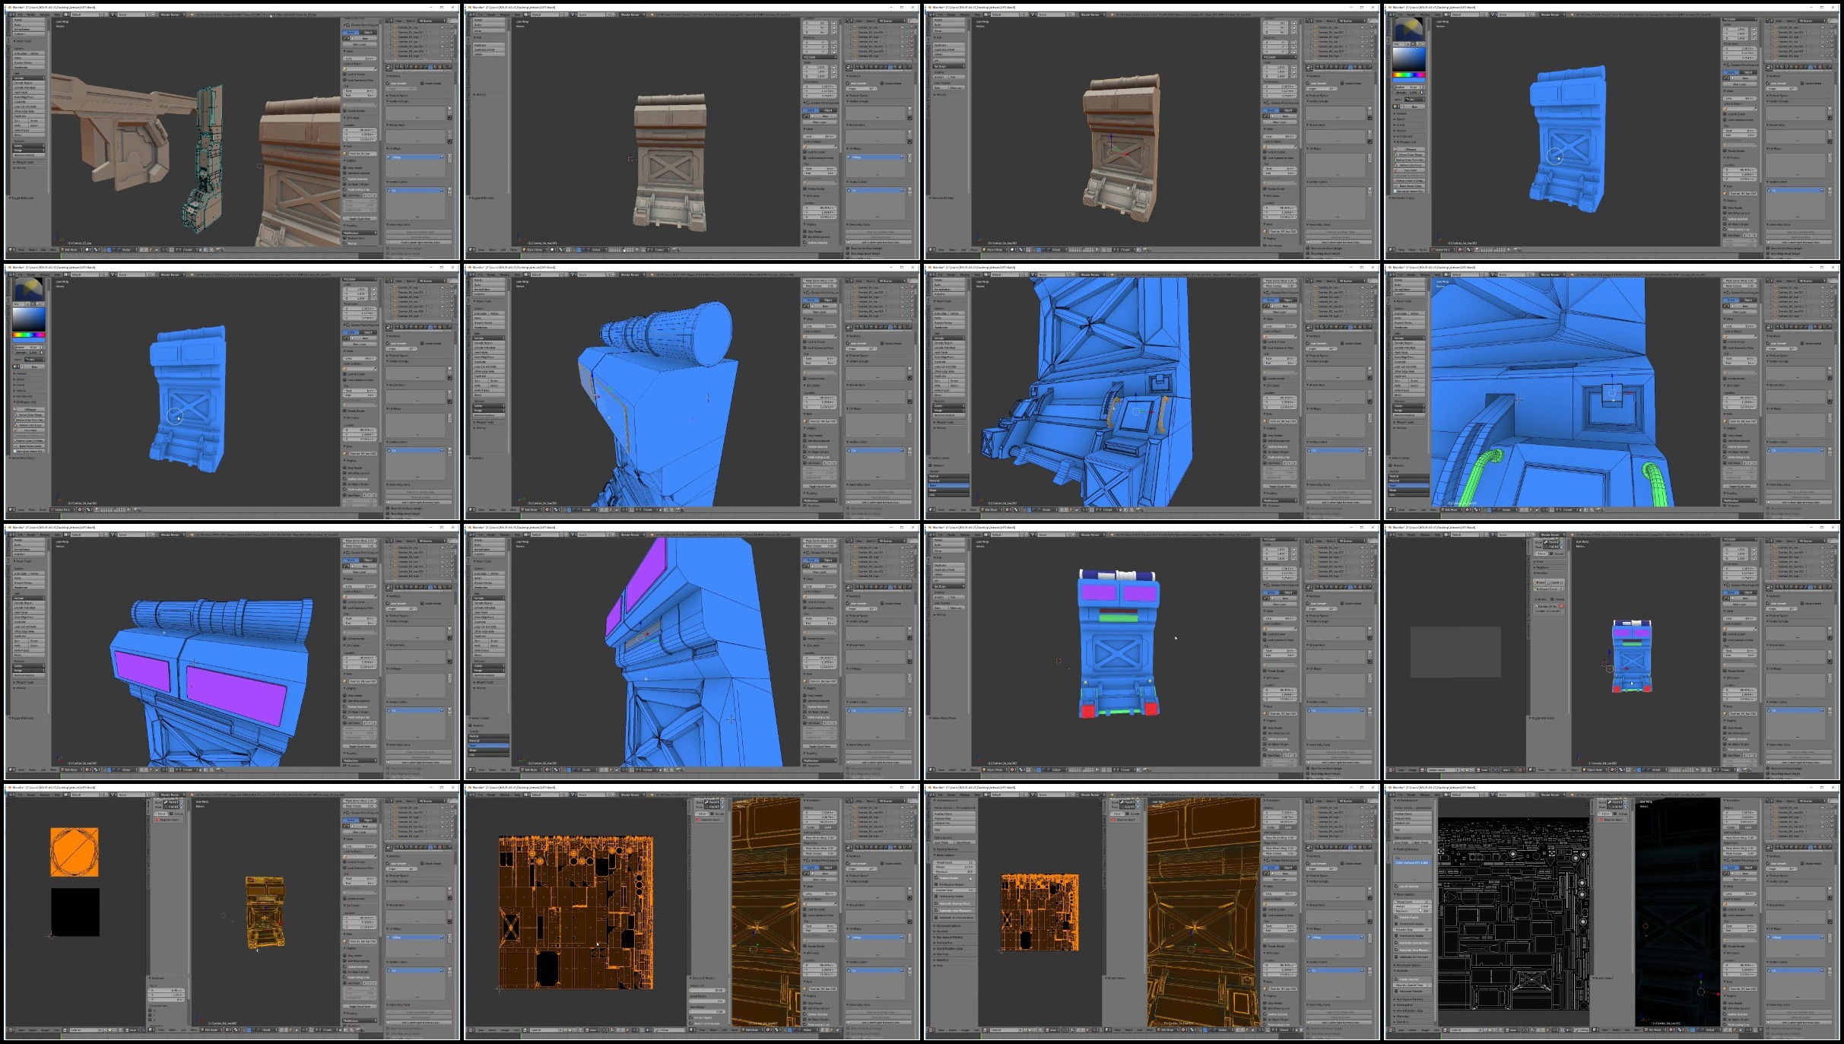Click Pack button in row 4 column 4 UVPackmaster panel
This screenshot has height=1044, width=1844.
(1412, 830)
